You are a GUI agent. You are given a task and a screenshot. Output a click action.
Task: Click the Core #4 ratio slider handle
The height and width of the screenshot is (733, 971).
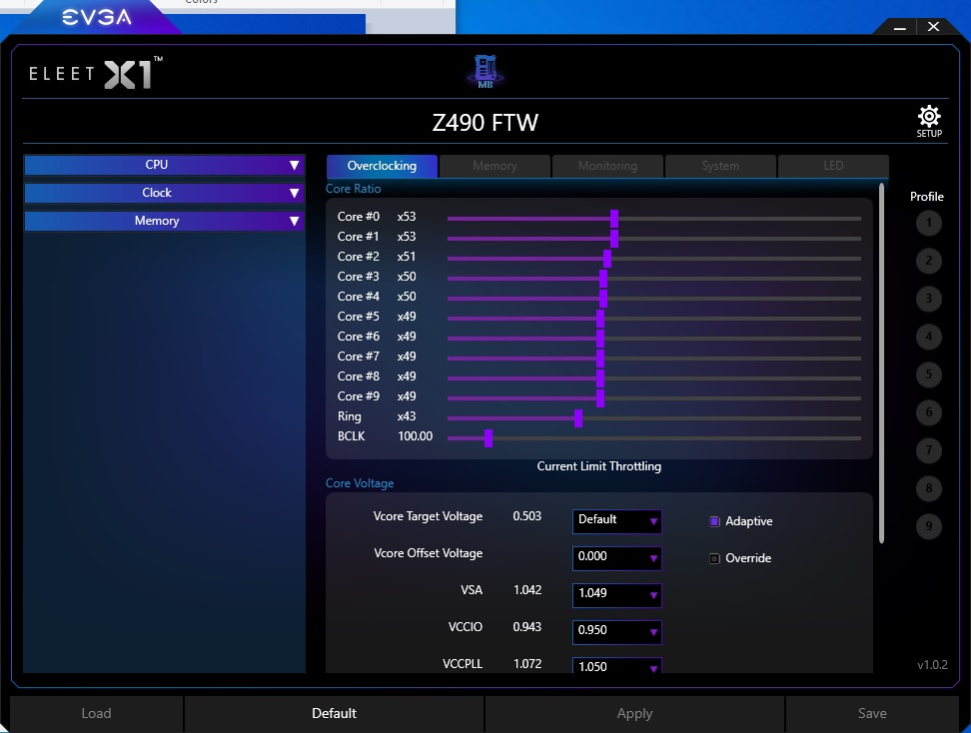click(603, 299)
